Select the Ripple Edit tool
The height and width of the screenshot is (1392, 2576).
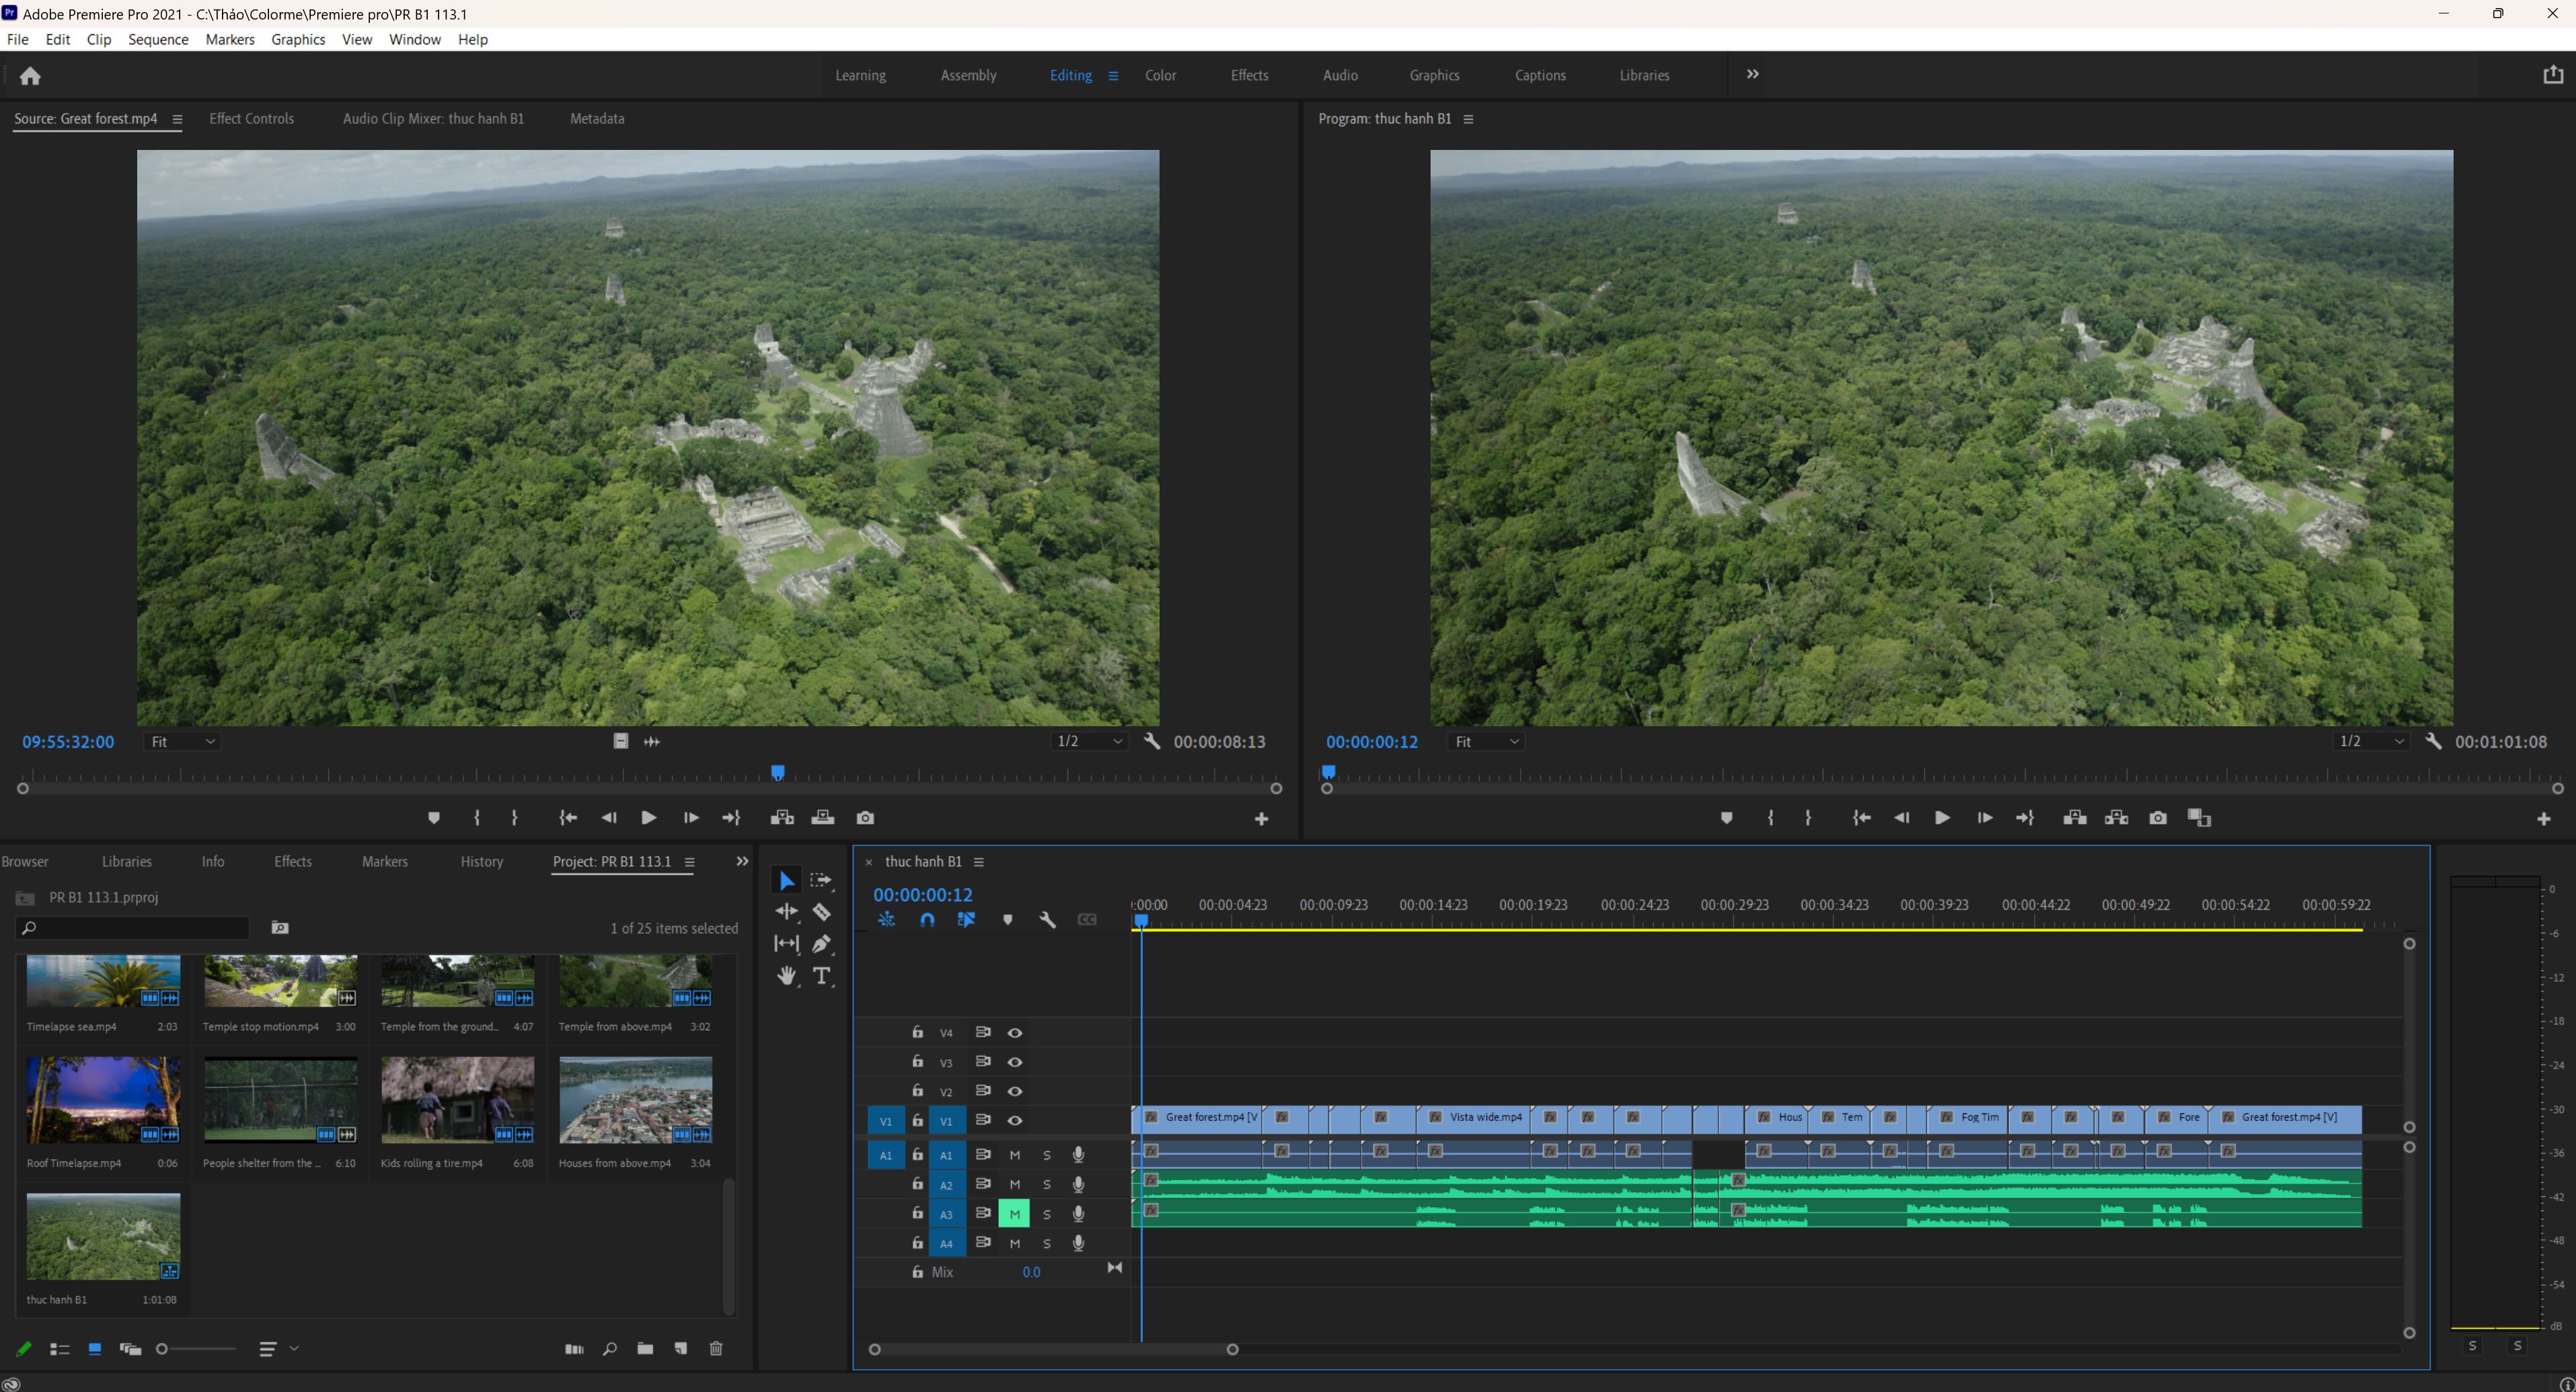787,912
